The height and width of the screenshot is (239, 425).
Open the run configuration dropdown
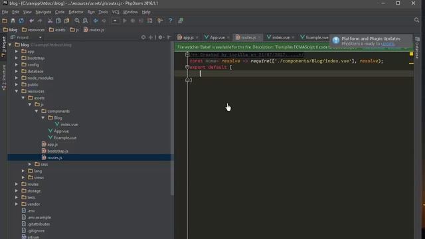[x=115, y=21]
